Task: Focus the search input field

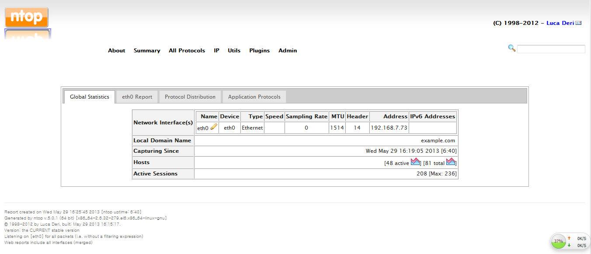Action: [551, 49]
